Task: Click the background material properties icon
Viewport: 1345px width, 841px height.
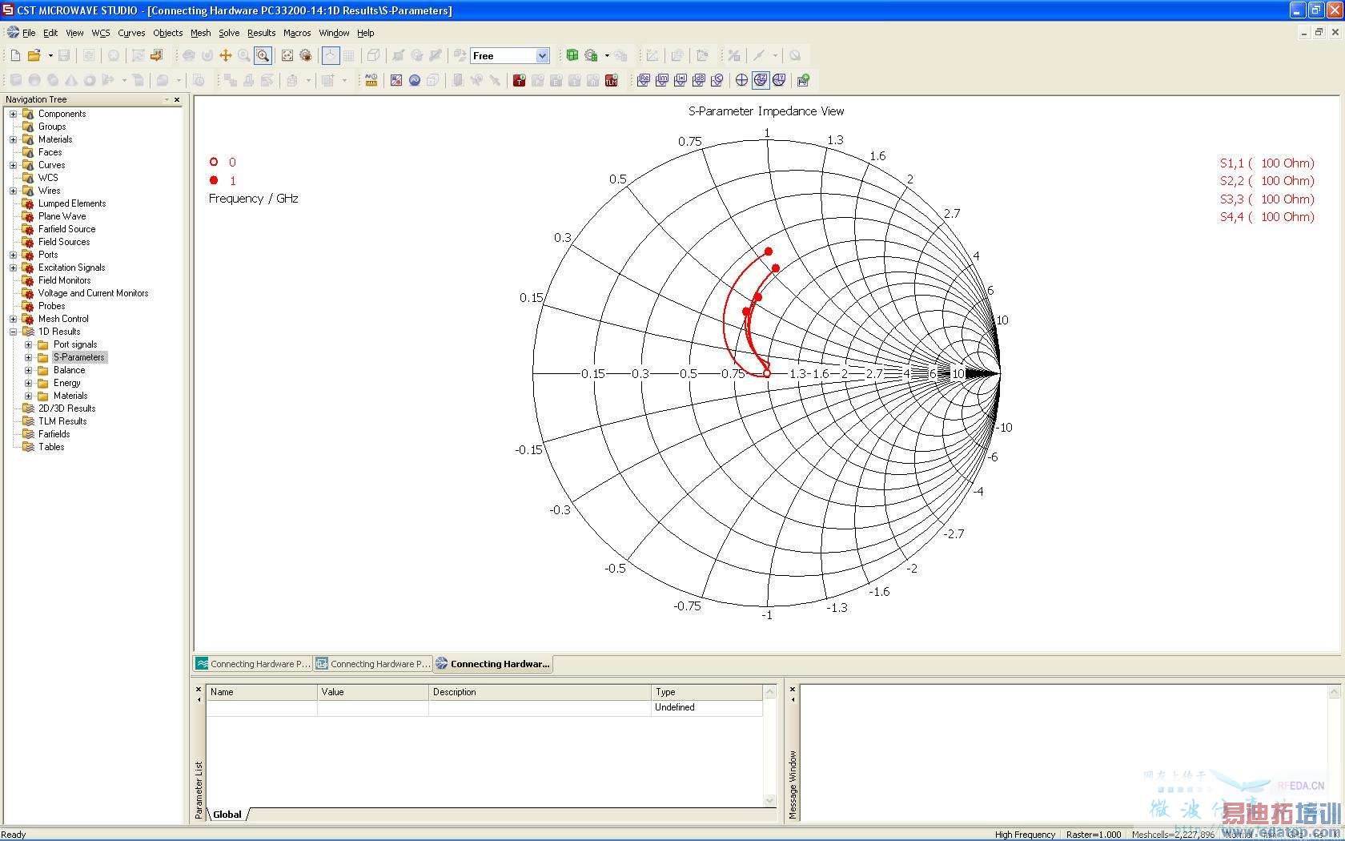Action: coord(395,80)
